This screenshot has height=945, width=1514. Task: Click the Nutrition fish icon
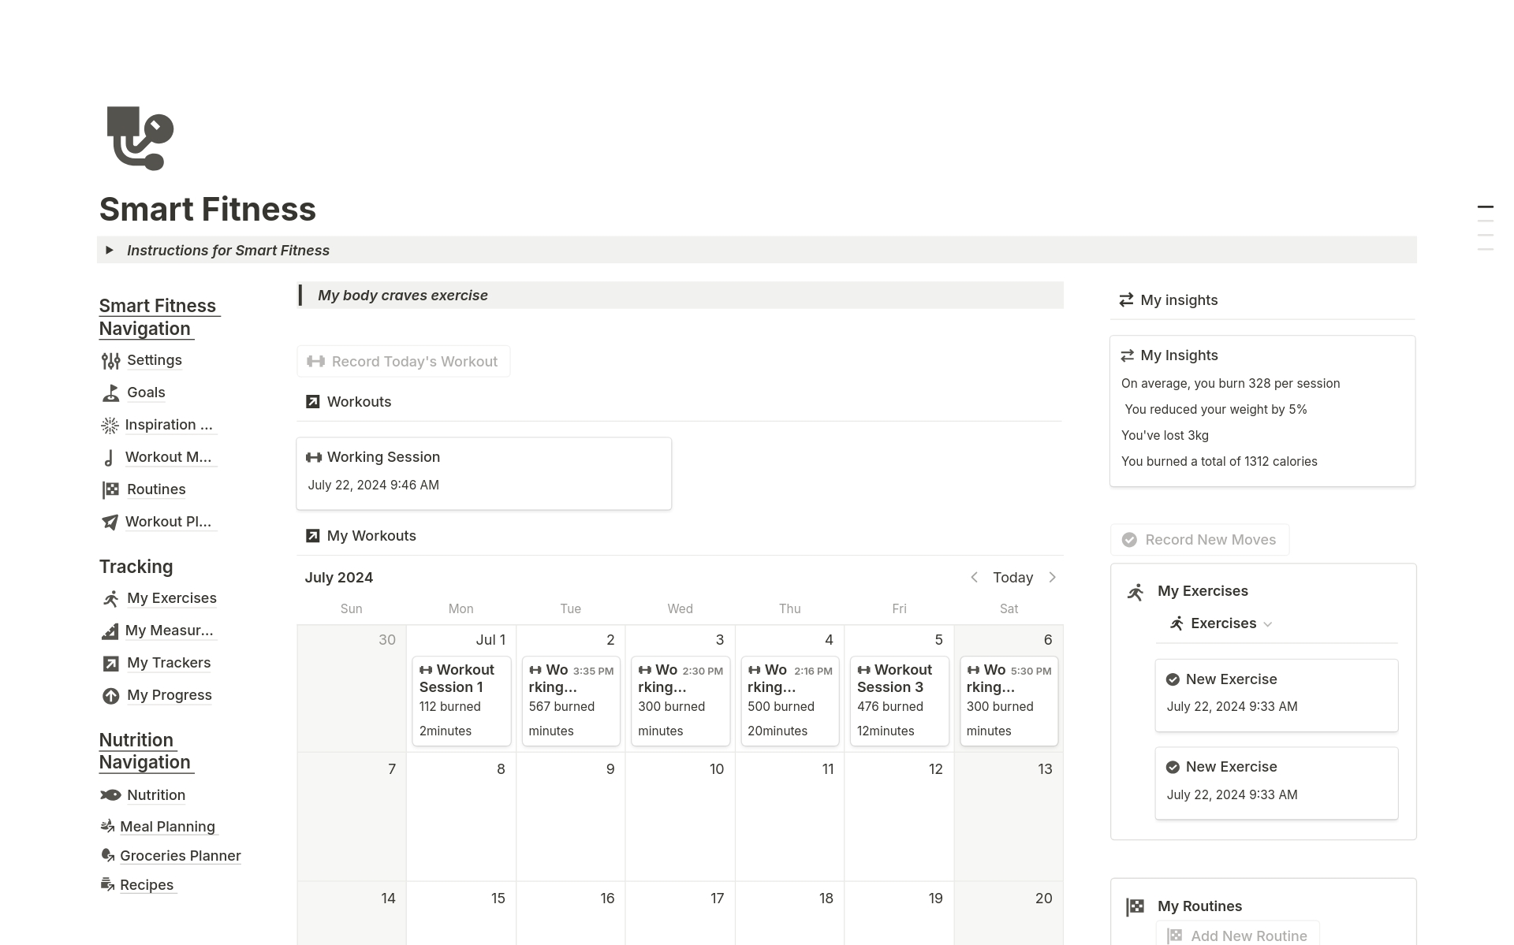(x=110, y=795)
